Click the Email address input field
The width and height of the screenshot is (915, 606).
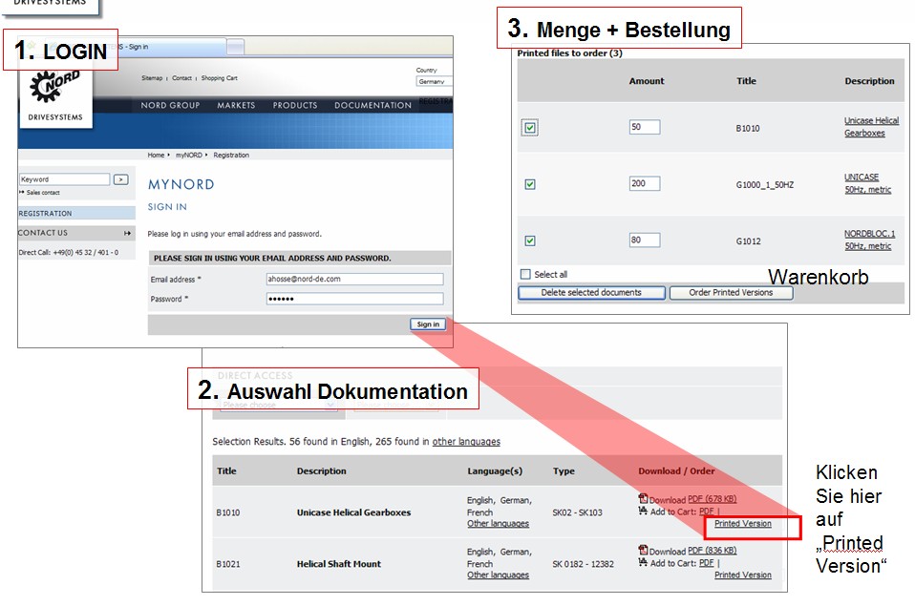[x=353, y=280]
